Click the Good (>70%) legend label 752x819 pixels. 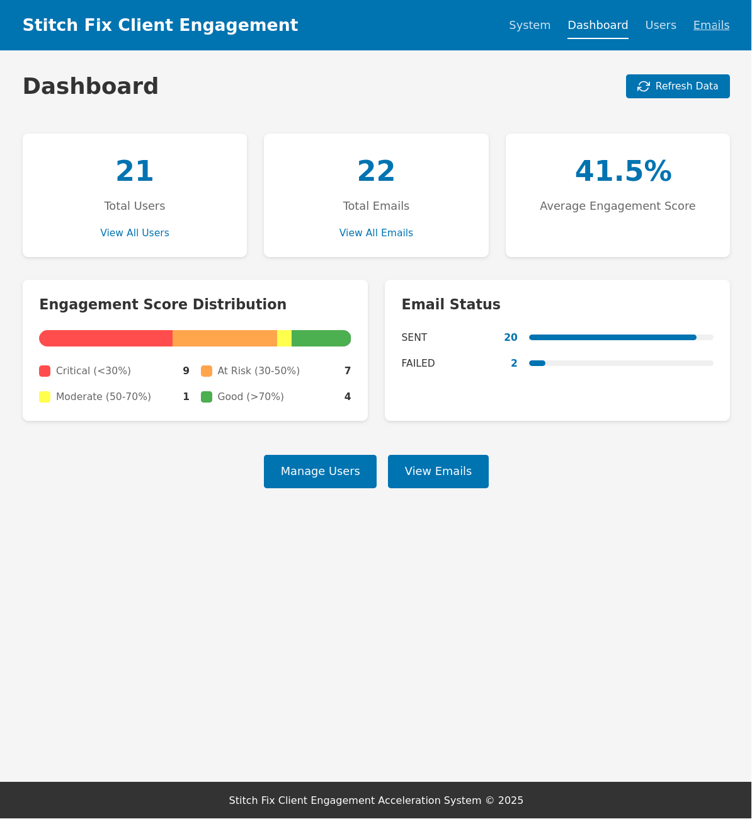251,397
